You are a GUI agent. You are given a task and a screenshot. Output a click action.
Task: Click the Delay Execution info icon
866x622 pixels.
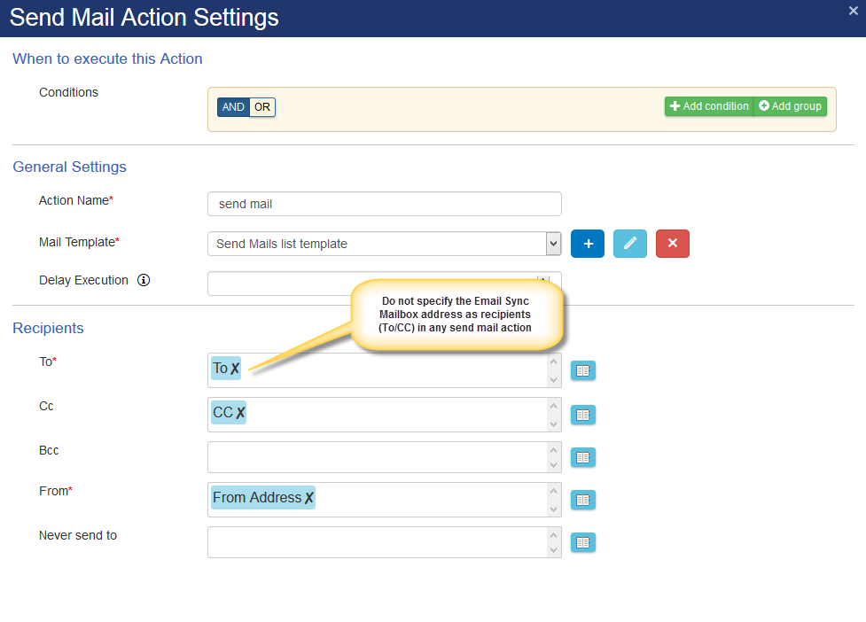pyautogui.click(x=144, y=281)
